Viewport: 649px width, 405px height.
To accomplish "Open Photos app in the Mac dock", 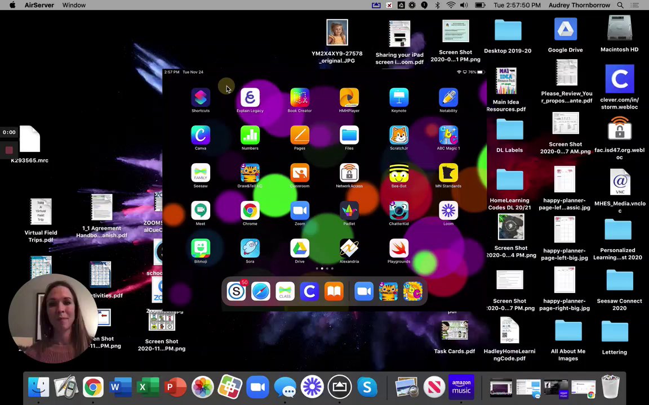I will tap(202, 387).
